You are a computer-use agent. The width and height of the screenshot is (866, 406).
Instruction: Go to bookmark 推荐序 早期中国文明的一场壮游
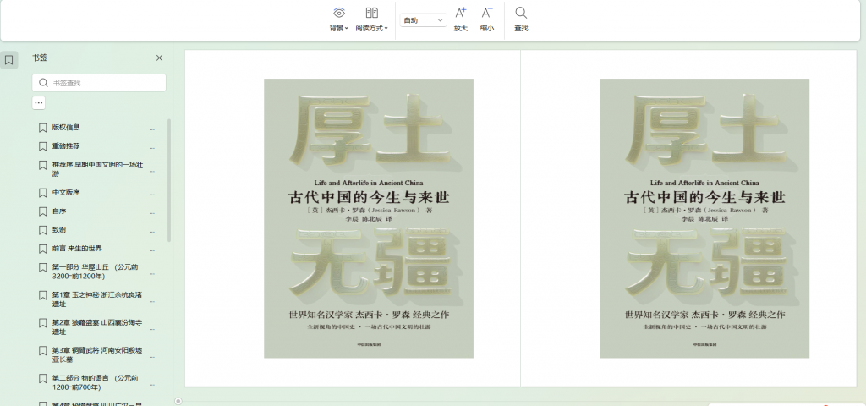[x=98, y=169]
